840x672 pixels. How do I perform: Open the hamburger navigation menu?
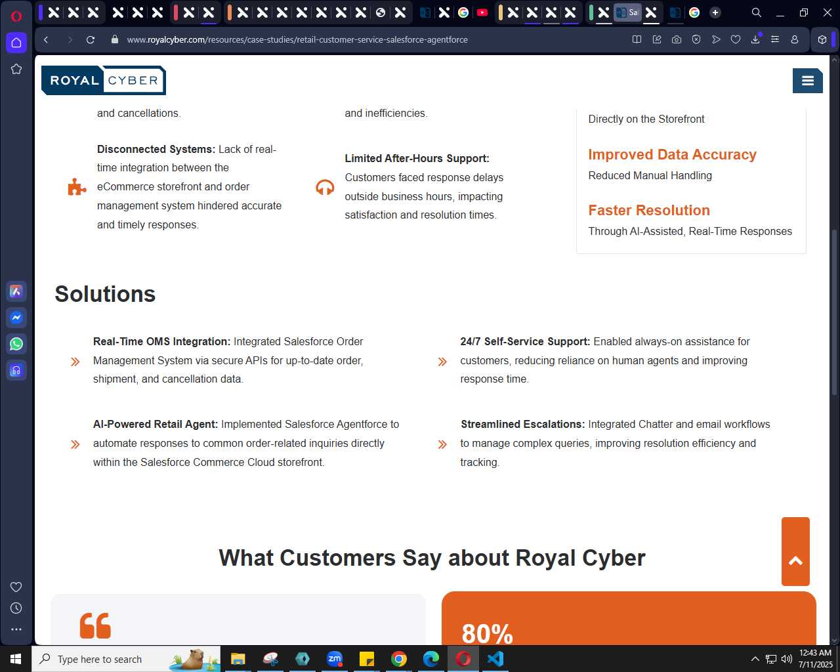(808, 81)
